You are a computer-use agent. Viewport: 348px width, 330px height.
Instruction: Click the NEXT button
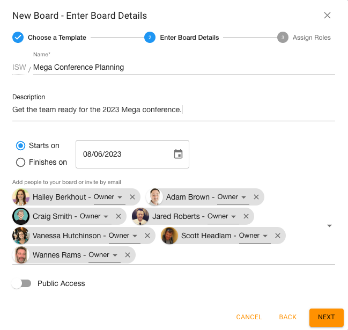click(x=327, y=317)
